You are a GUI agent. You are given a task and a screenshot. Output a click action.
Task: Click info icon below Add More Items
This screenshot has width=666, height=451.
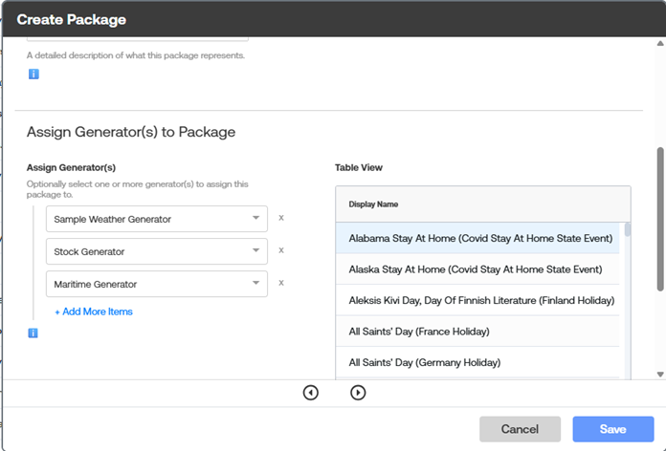[x=33, y=333]
